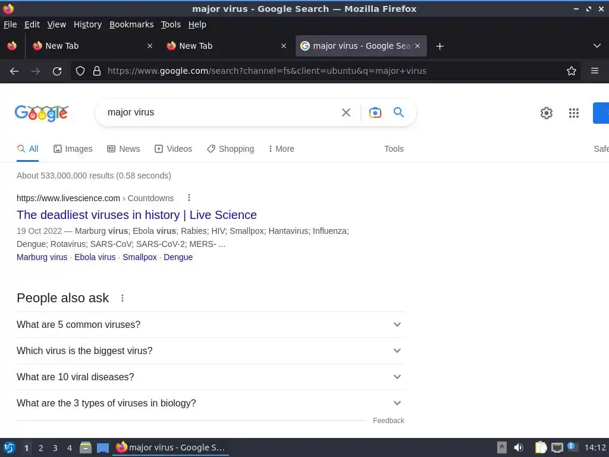Click the clock showing 14:12
Screen dimensions: 609x457
tap(595, 447)
